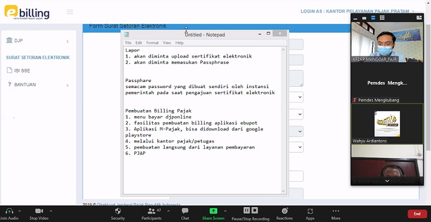The width and height of the screenshot is (431, 222).
Task: Click '1. menu bayar djponline' line
Action: [x=158, y=117]
